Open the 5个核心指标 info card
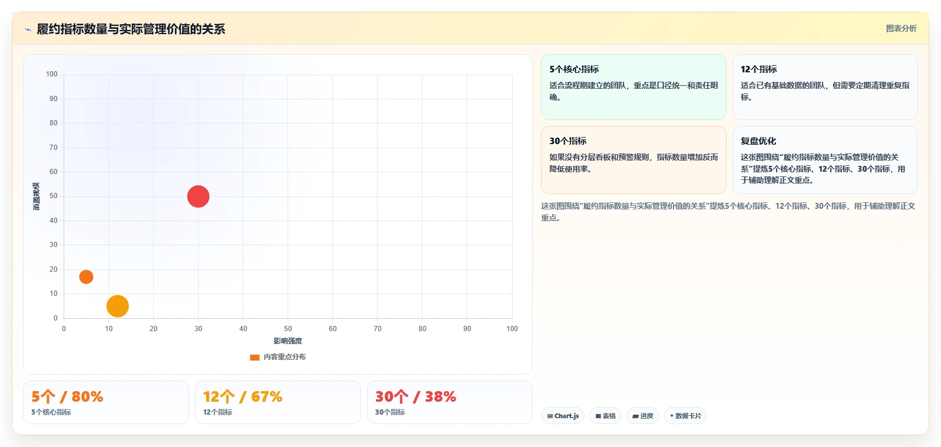The image size is (941, 447). 633,87
